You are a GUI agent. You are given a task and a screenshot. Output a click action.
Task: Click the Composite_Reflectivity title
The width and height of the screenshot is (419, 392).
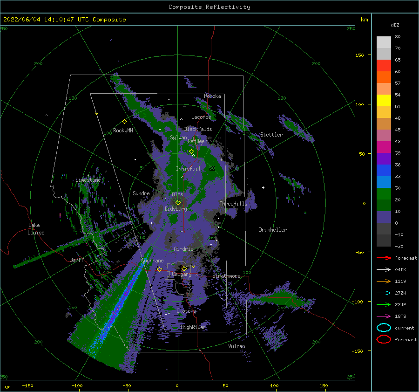(209, 7)
